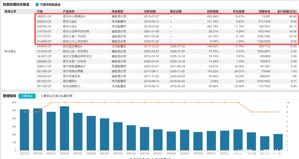
Task: Open fund code 501038.OF link
Action: (44, 71)
